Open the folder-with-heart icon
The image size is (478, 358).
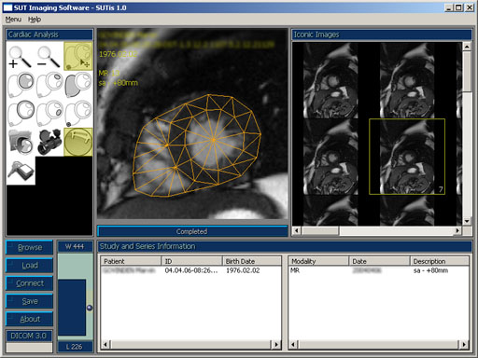[x=21, y=142]
